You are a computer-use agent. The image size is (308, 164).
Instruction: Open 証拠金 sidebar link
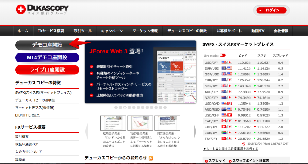[x=20, y=159]
